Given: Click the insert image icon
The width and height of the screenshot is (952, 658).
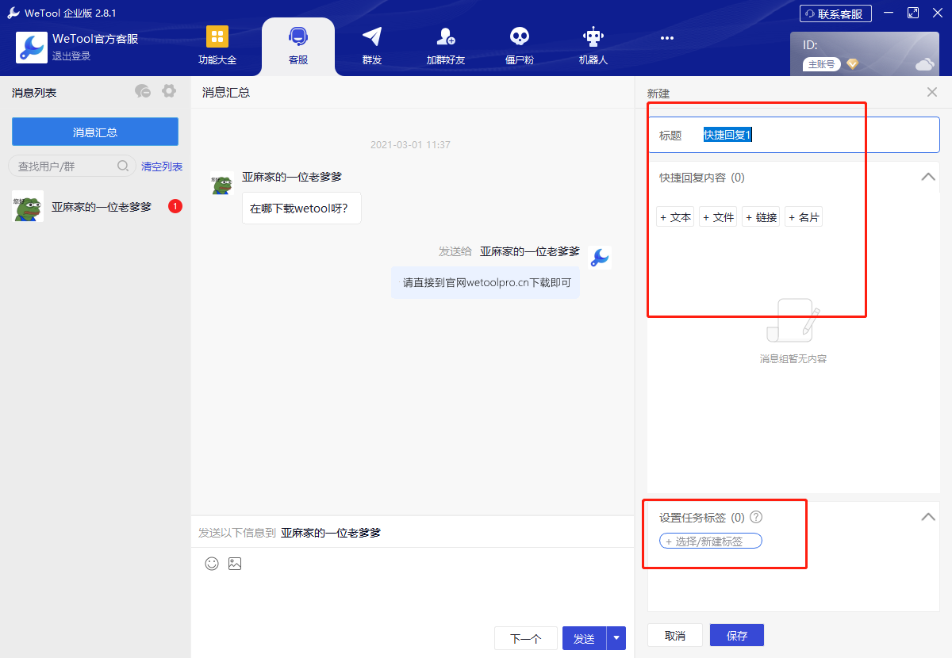Looking at the screenshot, I should (x=235, y=564).
